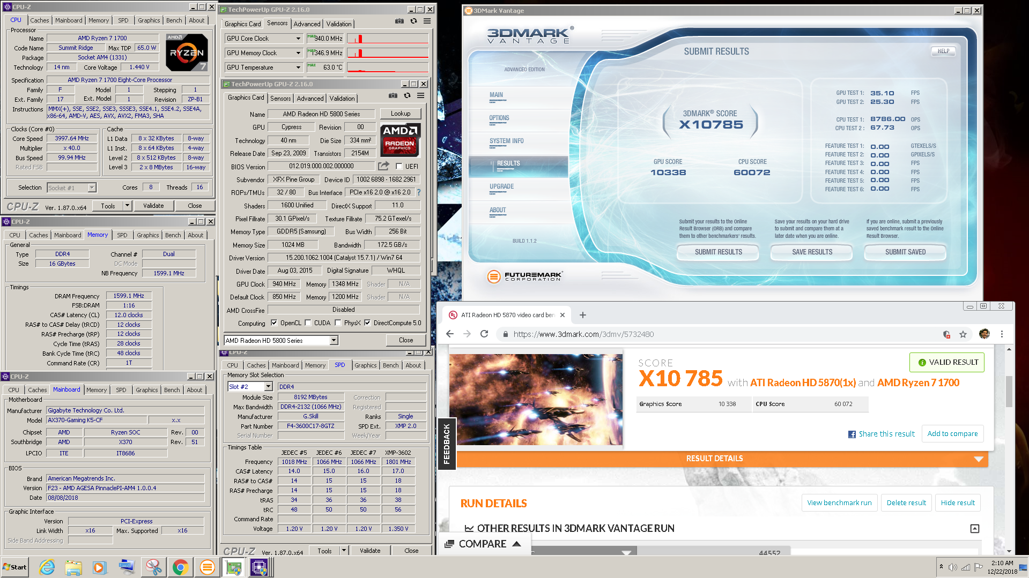The height and width of the screenshot is (578, 1029).
Task: Open Chrome three-dot menu
Action: tap(1002, 334)
